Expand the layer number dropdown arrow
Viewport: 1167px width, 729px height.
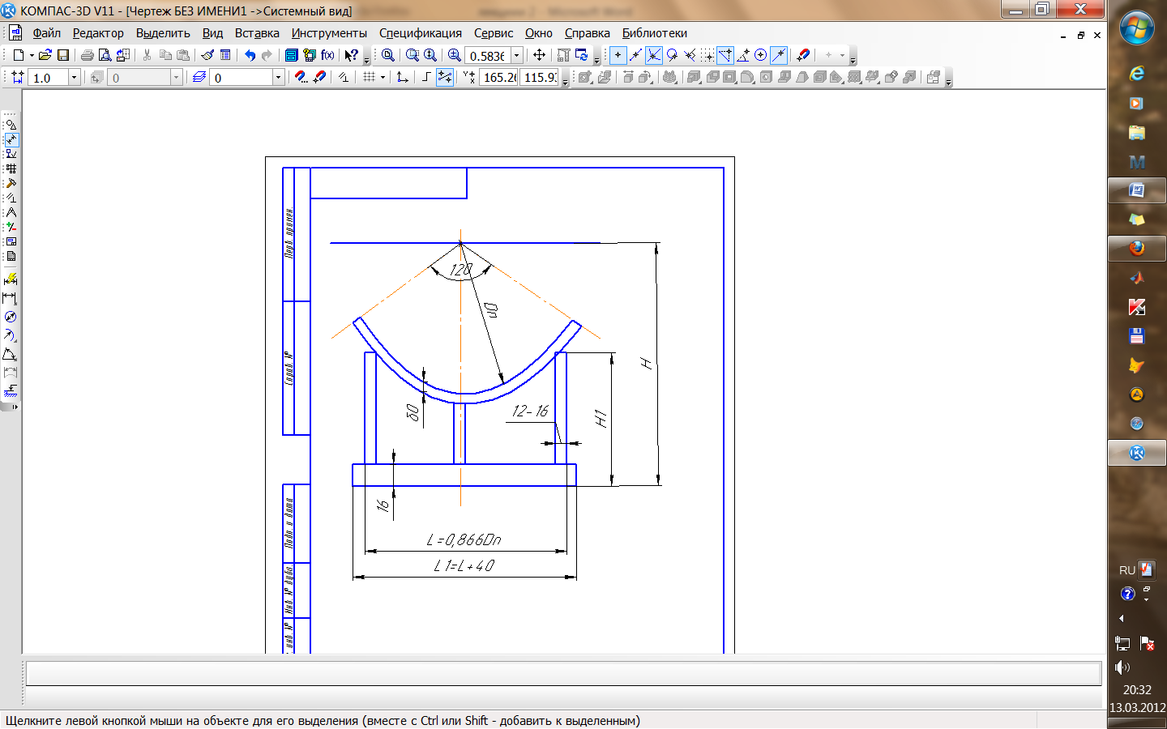[x=278, y=77]
